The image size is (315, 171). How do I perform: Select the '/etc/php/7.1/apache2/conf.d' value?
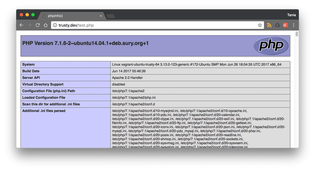tap(133, 104)
